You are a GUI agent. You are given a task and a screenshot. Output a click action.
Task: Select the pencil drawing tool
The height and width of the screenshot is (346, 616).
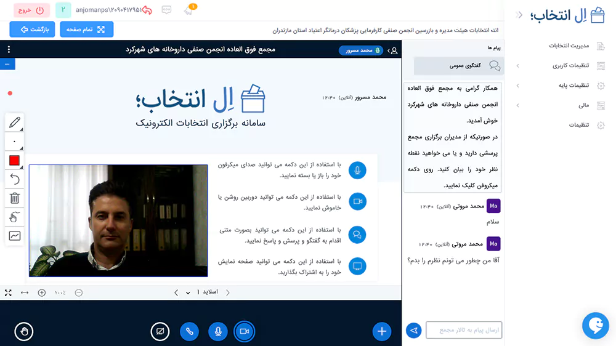pos(15,123)
